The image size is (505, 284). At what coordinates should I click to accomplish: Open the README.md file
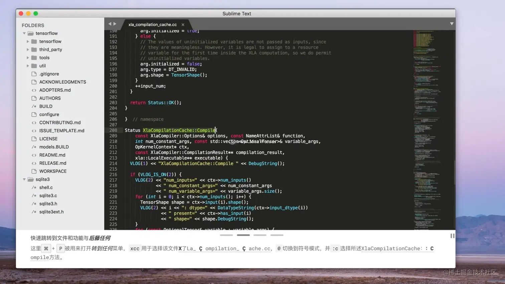(52, 155)
